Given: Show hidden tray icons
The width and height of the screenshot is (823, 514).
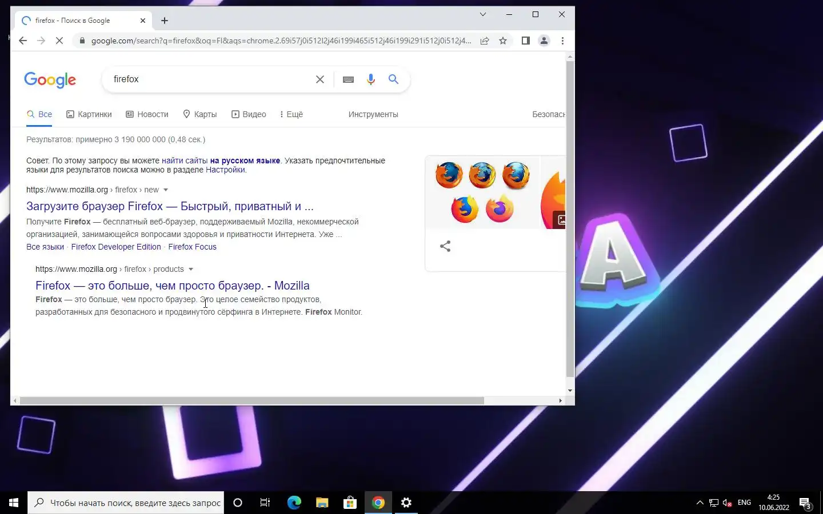Looking at the screenshot, I should tap(700, 503).
